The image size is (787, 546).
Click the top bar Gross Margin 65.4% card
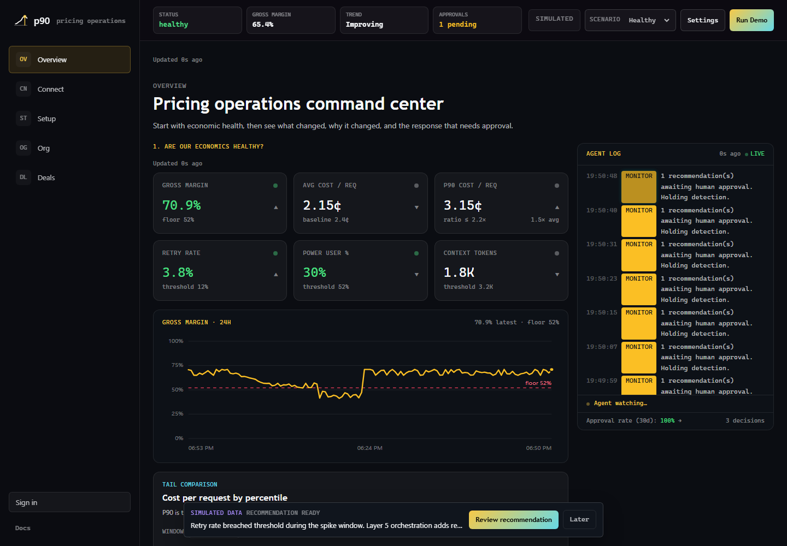291,20
